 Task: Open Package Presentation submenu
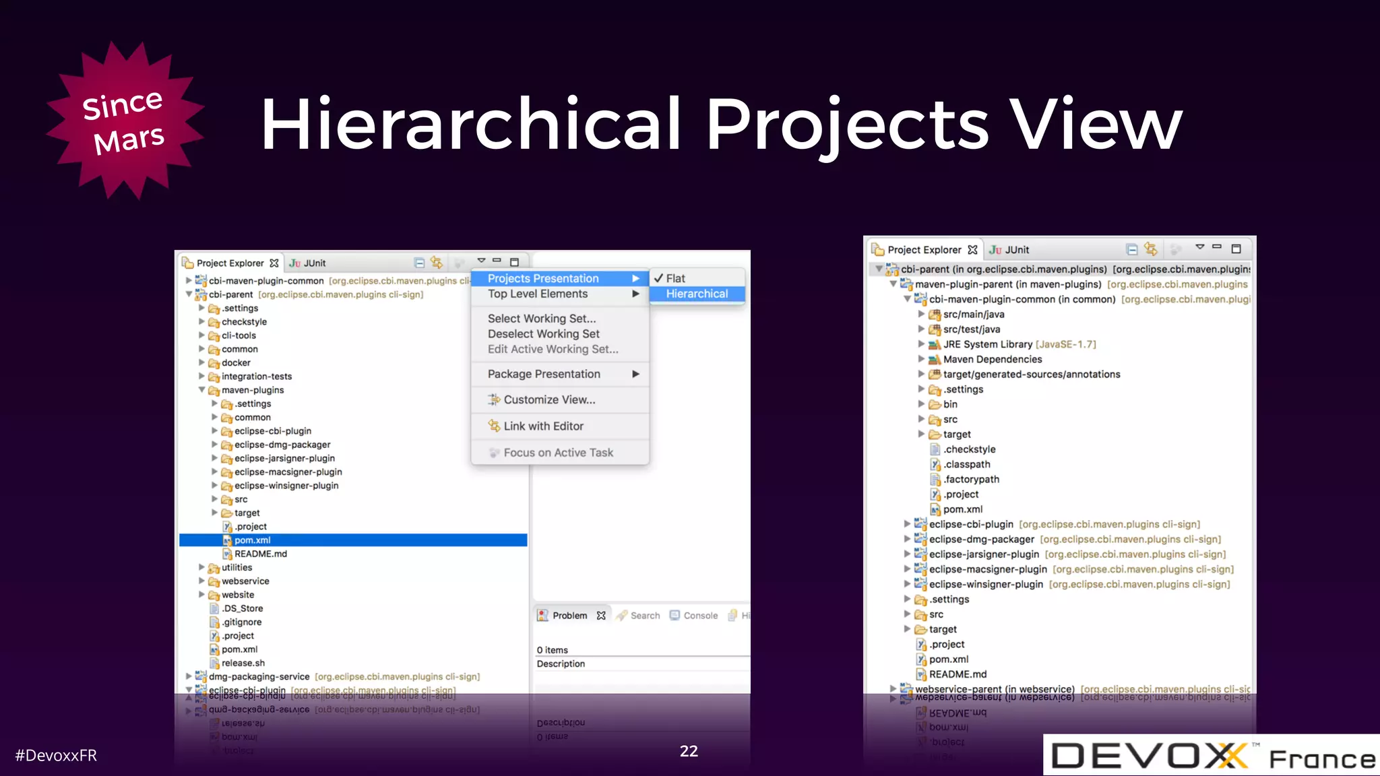pyautogui.click(x=561, y=374)
